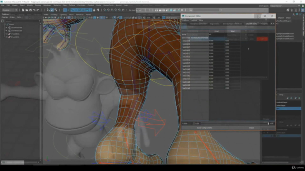This screenshot has height=171, width=305.
Task: Click the Open Scene folder icon
Action: tap(27, 10)
